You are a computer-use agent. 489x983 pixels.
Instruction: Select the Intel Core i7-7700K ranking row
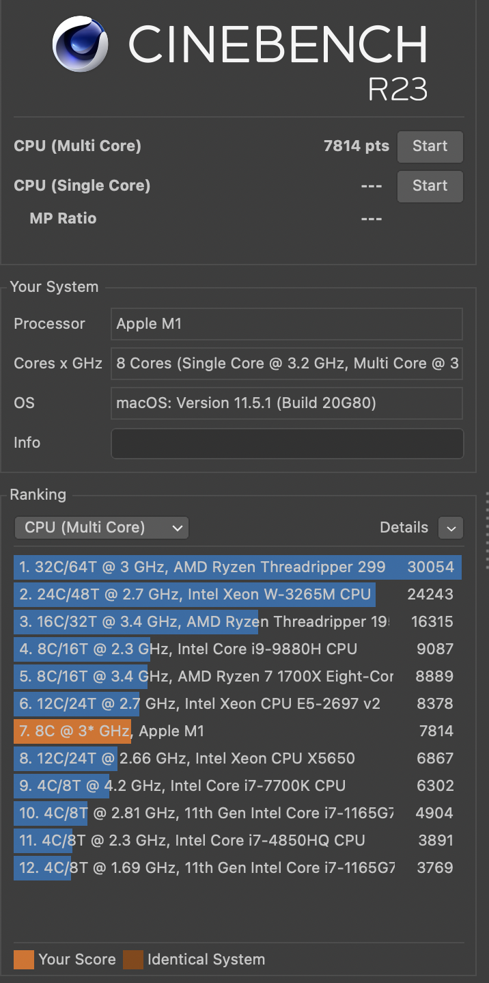pos(238,785)
